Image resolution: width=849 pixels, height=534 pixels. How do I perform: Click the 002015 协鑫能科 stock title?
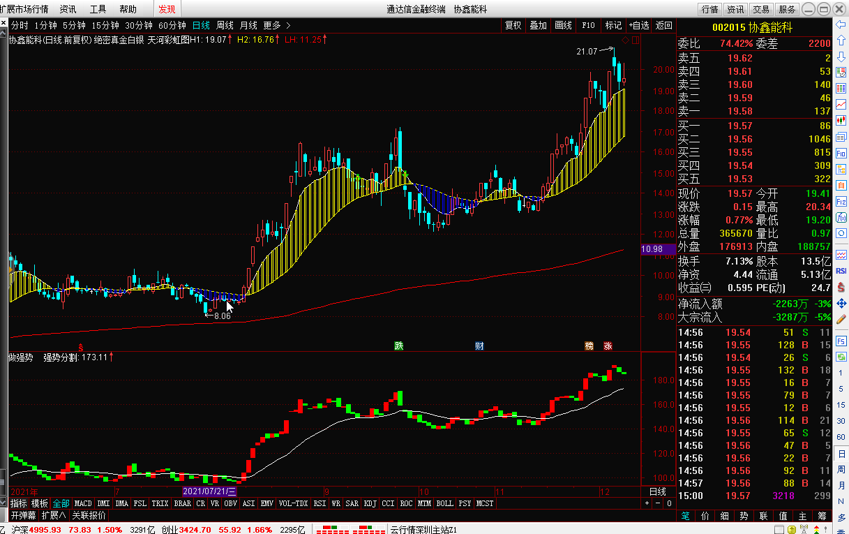point(752,28)
